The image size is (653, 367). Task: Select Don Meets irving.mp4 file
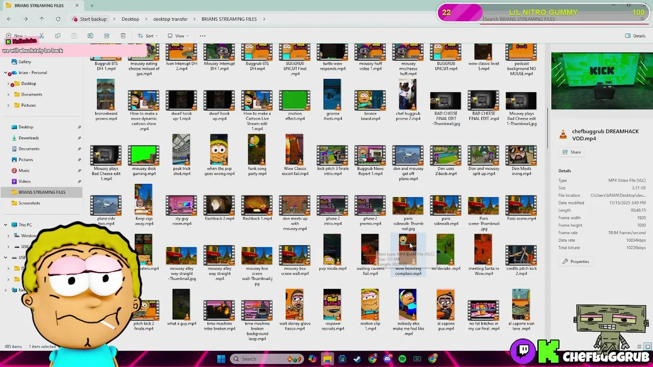[x=521, y=161]
